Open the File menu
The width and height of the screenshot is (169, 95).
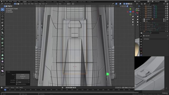click(x=4, y=2)
